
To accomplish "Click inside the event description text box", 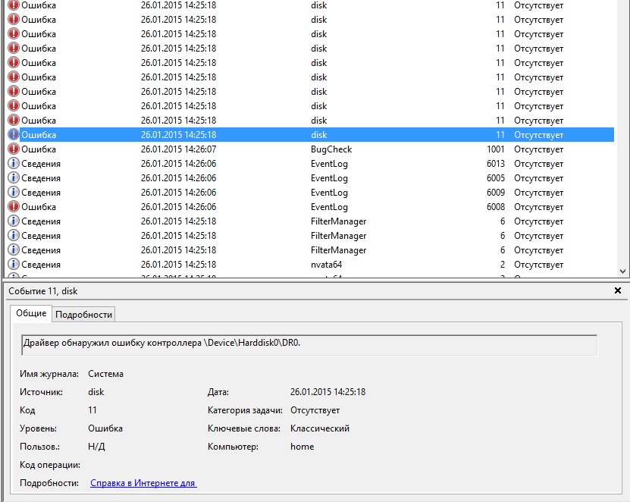I will coord(309,343).
